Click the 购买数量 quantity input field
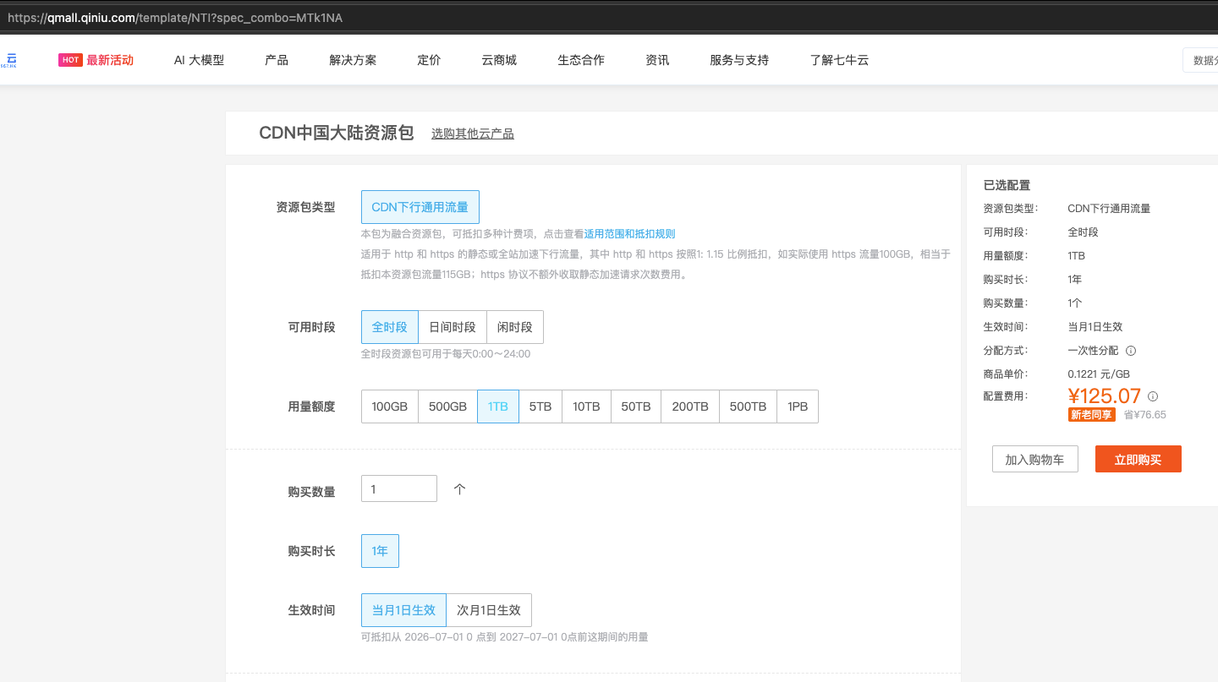1218x682 pixels. [x=399, y=488]
